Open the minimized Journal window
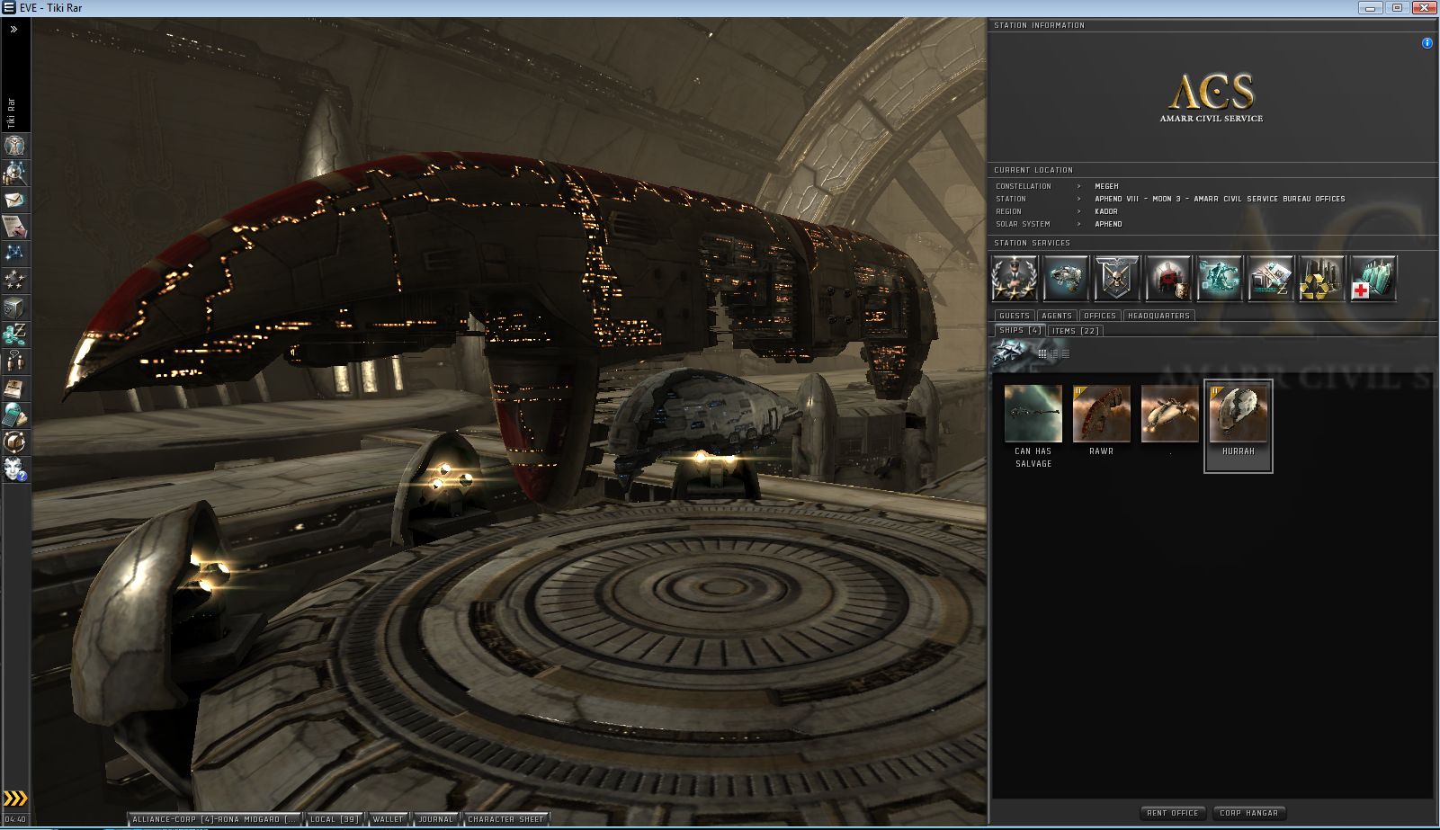This screenshot has height=830, width=1440. pos(436,819)
